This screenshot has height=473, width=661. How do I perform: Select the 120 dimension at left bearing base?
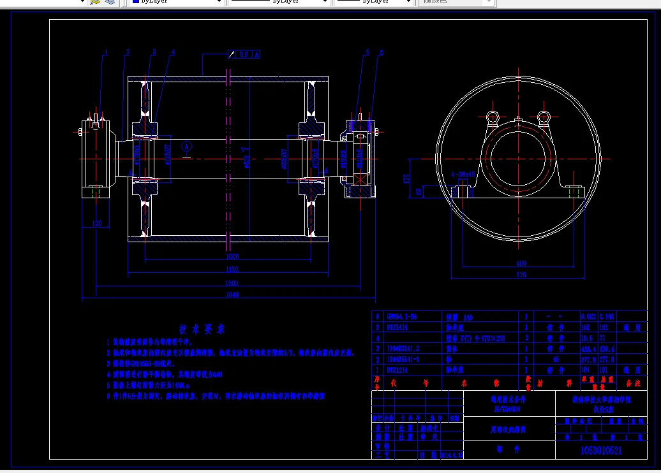tap(96, 224)
